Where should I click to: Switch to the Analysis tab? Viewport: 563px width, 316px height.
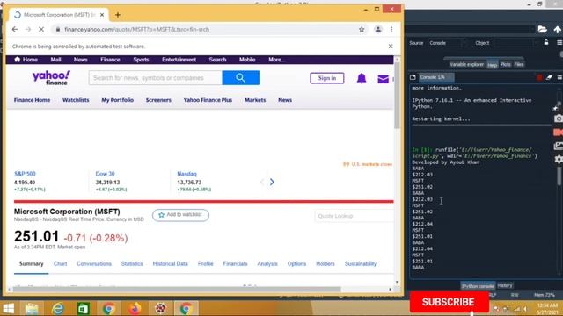pyautogui.click(x=267, y=263)
